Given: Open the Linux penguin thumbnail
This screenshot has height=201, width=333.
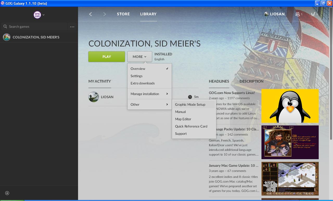Looking at the screenshot, I should tap(290, 106).
